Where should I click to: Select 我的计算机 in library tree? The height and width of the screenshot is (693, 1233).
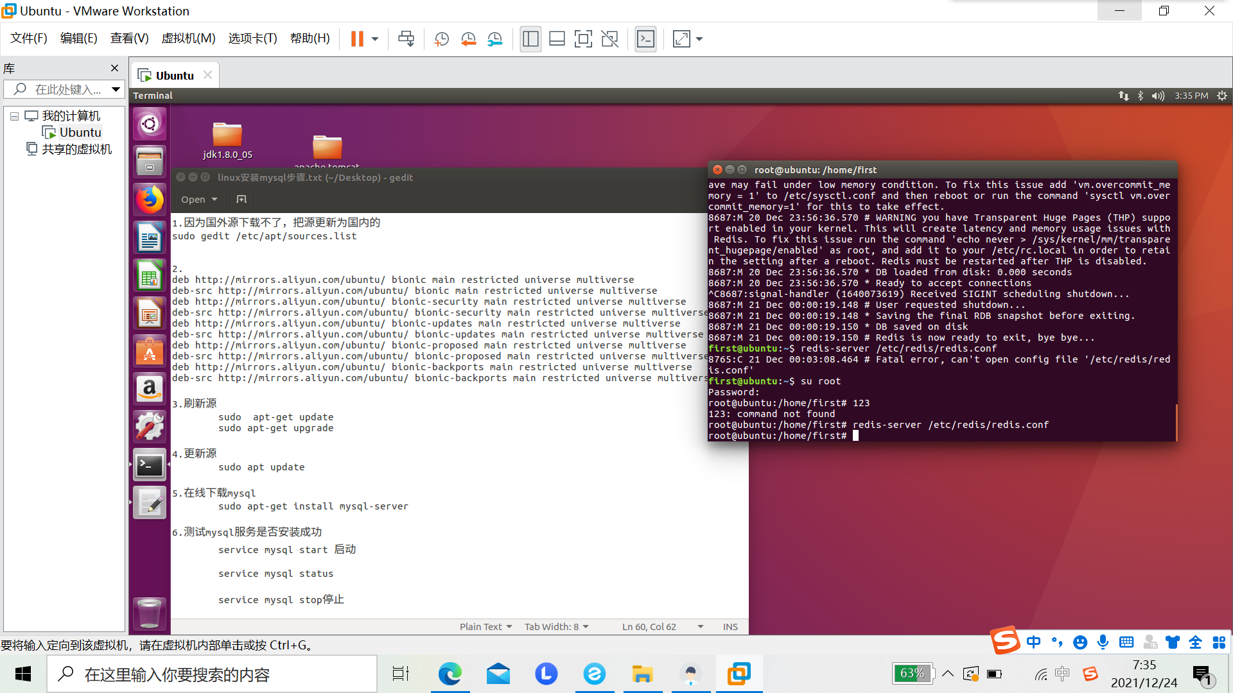click(71, 116)
